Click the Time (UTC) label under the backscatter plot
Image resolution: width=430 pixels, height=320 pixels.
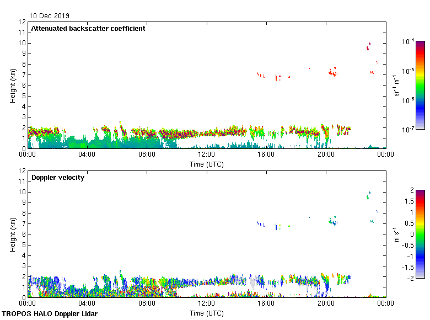pos(207,164)
